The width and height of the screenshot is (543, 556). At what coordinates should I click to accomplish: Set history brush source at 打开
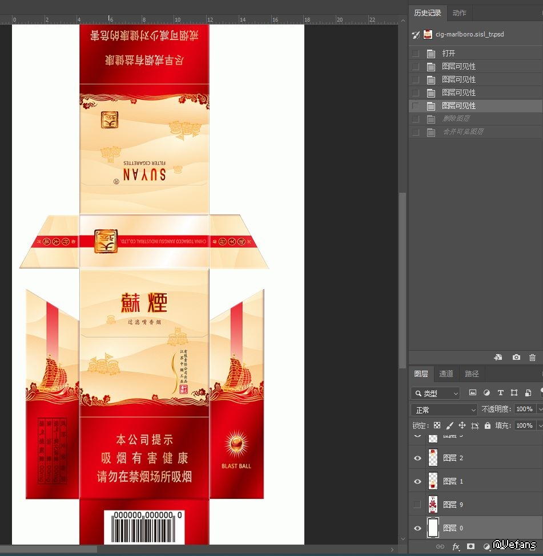click(416, 54)
